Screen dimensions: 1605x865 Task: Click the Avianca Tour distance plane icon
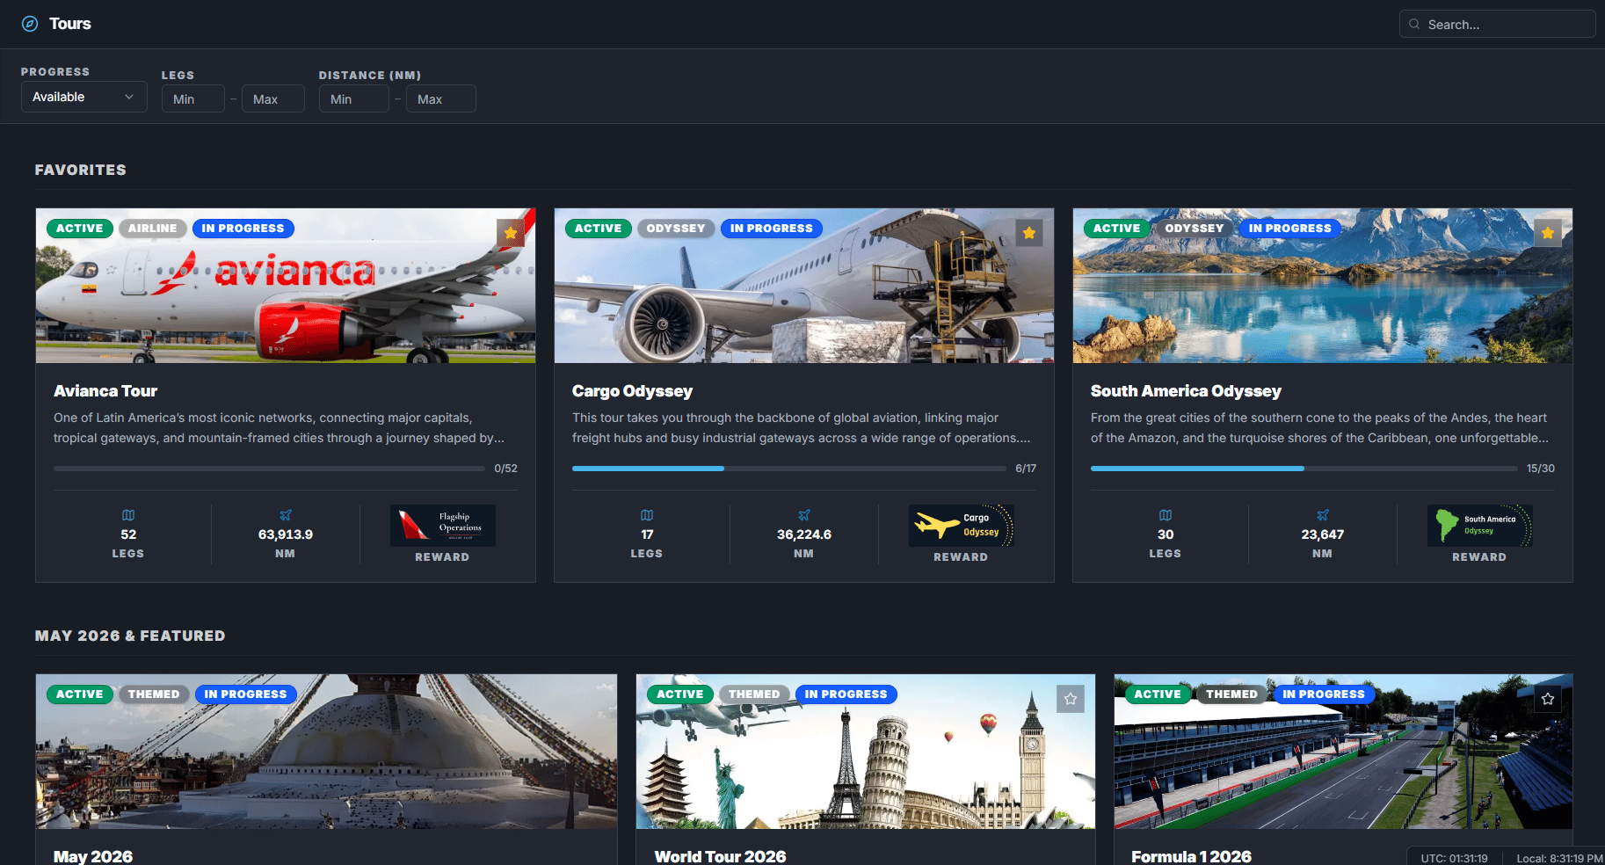click(286, 515)
